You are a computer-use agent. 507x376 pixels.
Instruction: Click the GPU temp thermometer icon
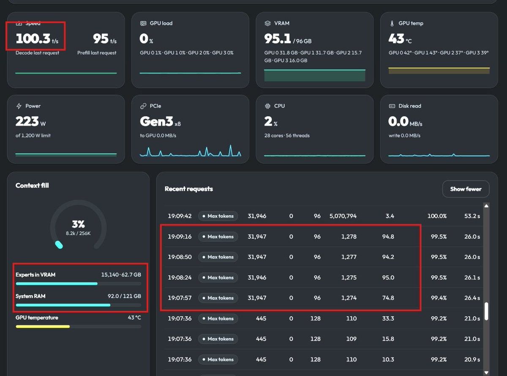coord(392,23)
